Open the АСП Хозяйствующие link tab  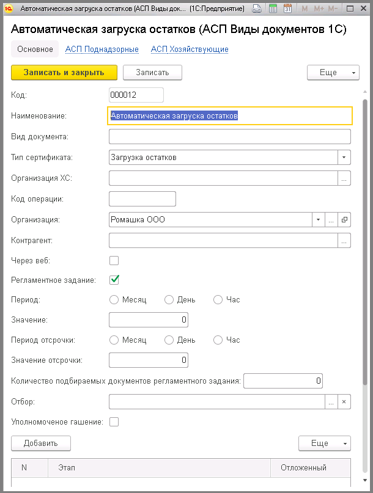point(190,49)
